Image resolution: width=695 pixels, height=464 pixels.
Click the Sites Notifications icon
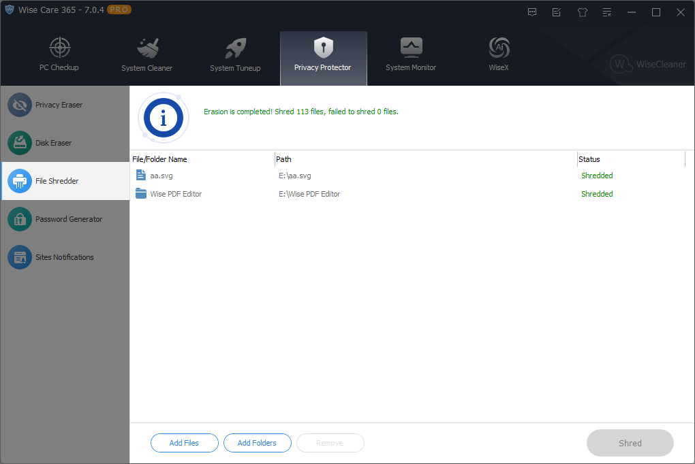pos(20,257)
